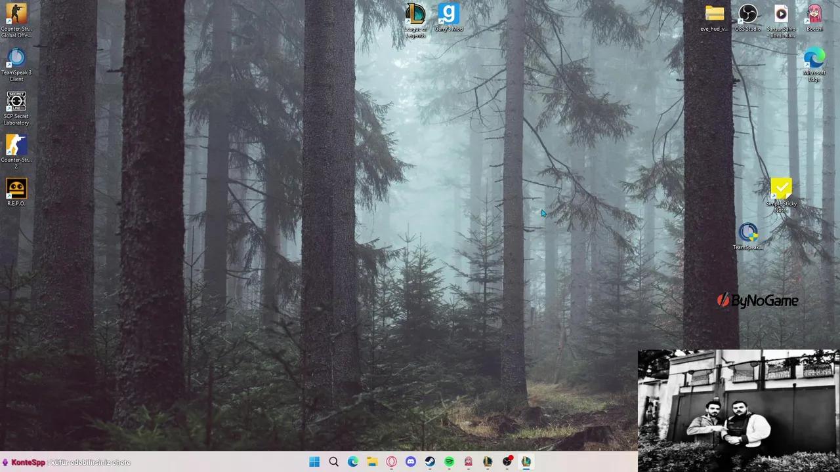The image size is (840, 472).
Task: Open File Explorer from the taskbar
Action: pyautogui.click(x=372, y=462)
